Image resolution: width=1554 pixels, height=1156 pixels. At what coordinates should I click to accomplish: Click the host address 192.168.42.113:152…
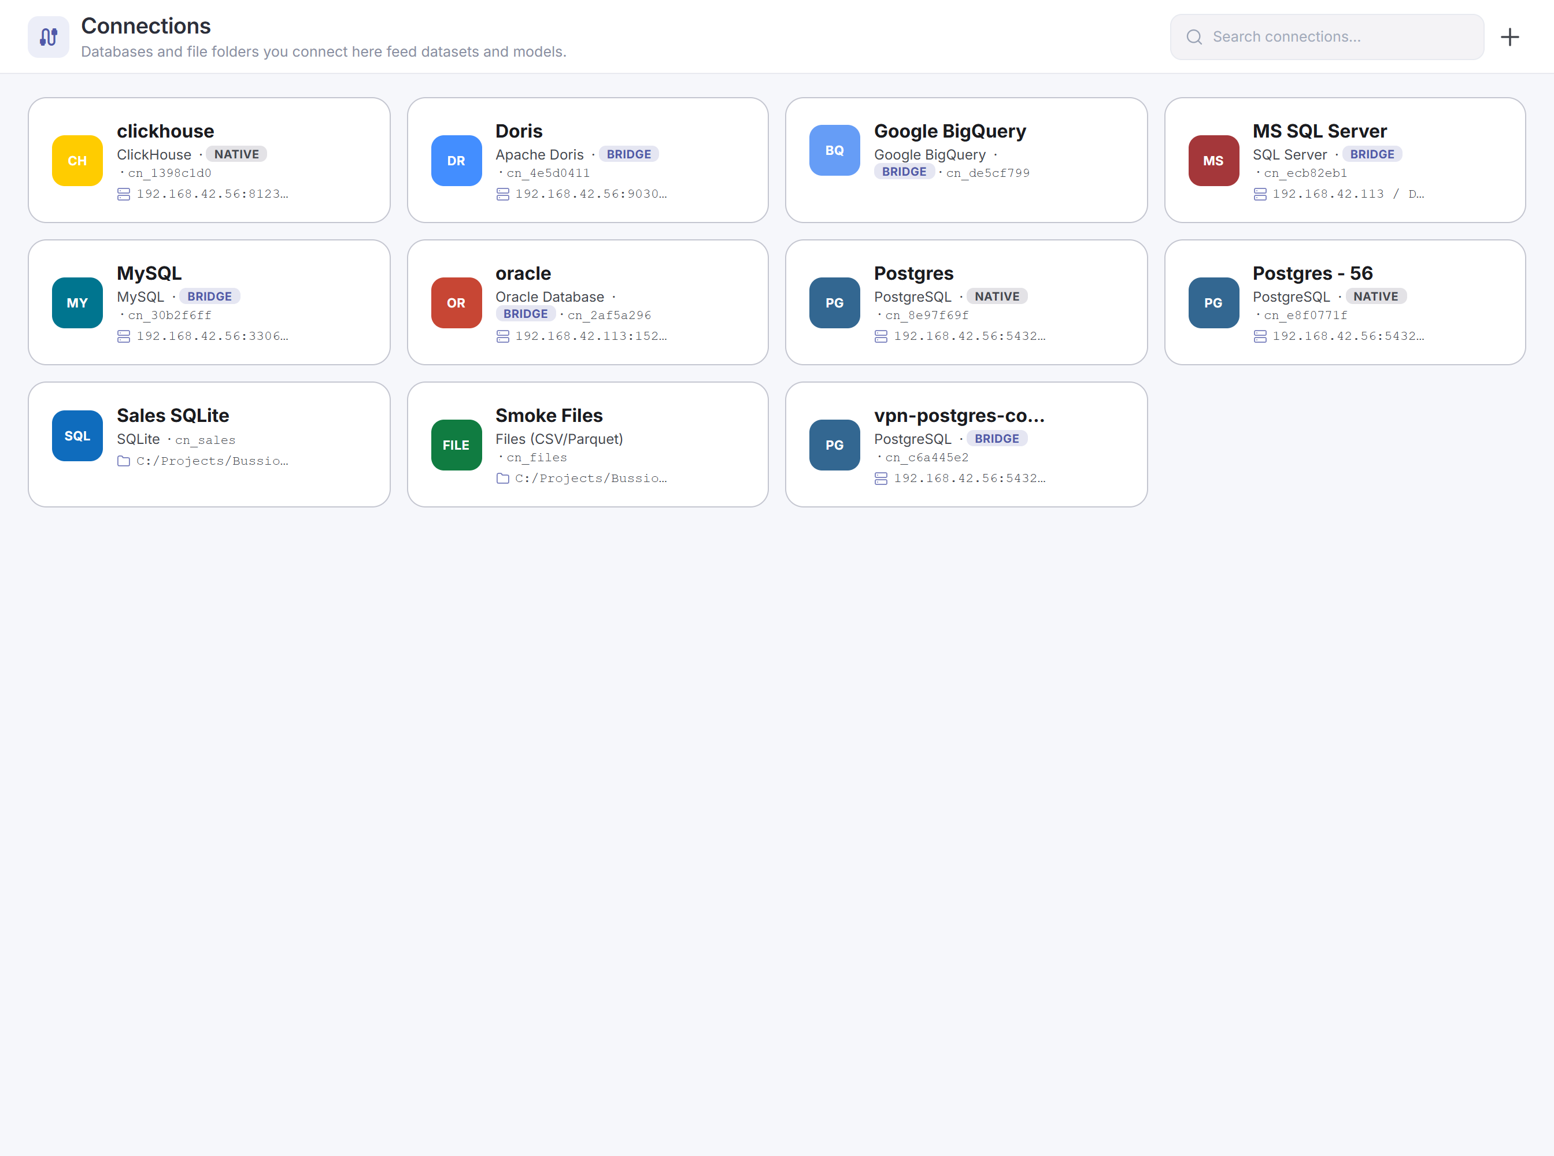[x=591, y=336]
